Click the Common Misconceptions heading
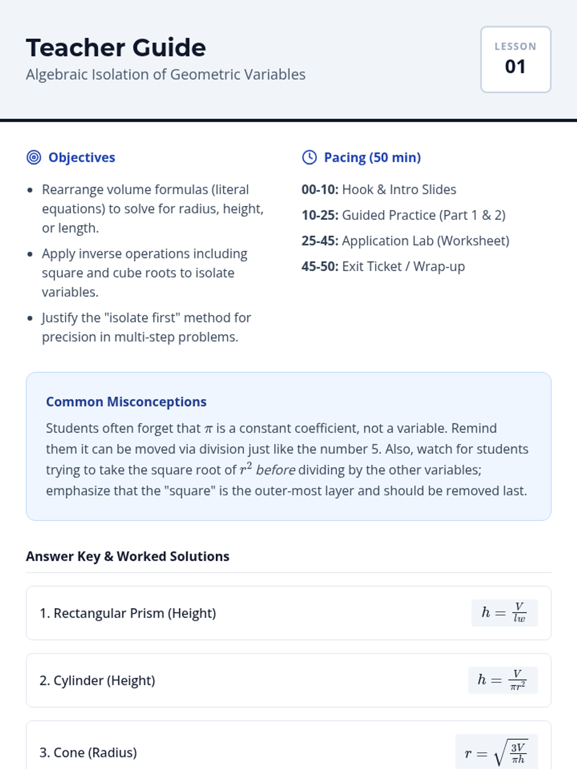Screen dimensions: 577x769 (x=126, y=402)
